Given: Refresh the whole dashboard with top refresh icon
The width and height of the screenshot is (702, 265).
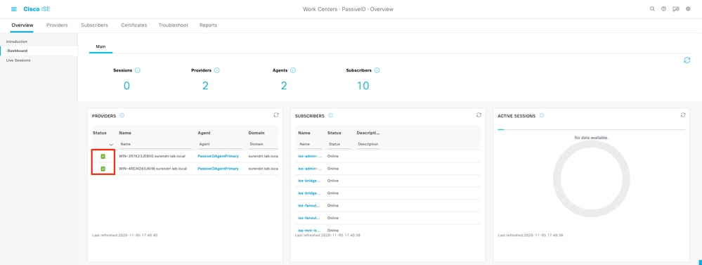Looking at the screenshot, I should point(687,60).
